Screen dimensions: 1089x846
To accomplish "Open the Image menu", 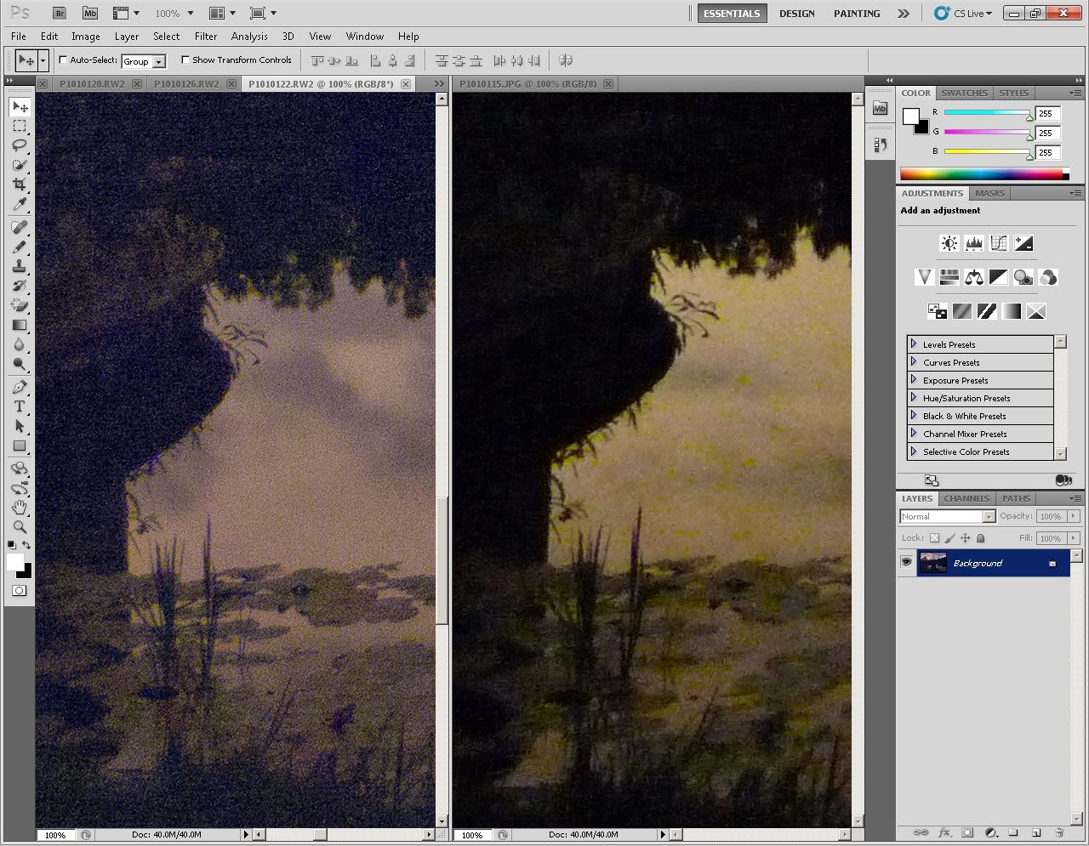I will 86,37.
